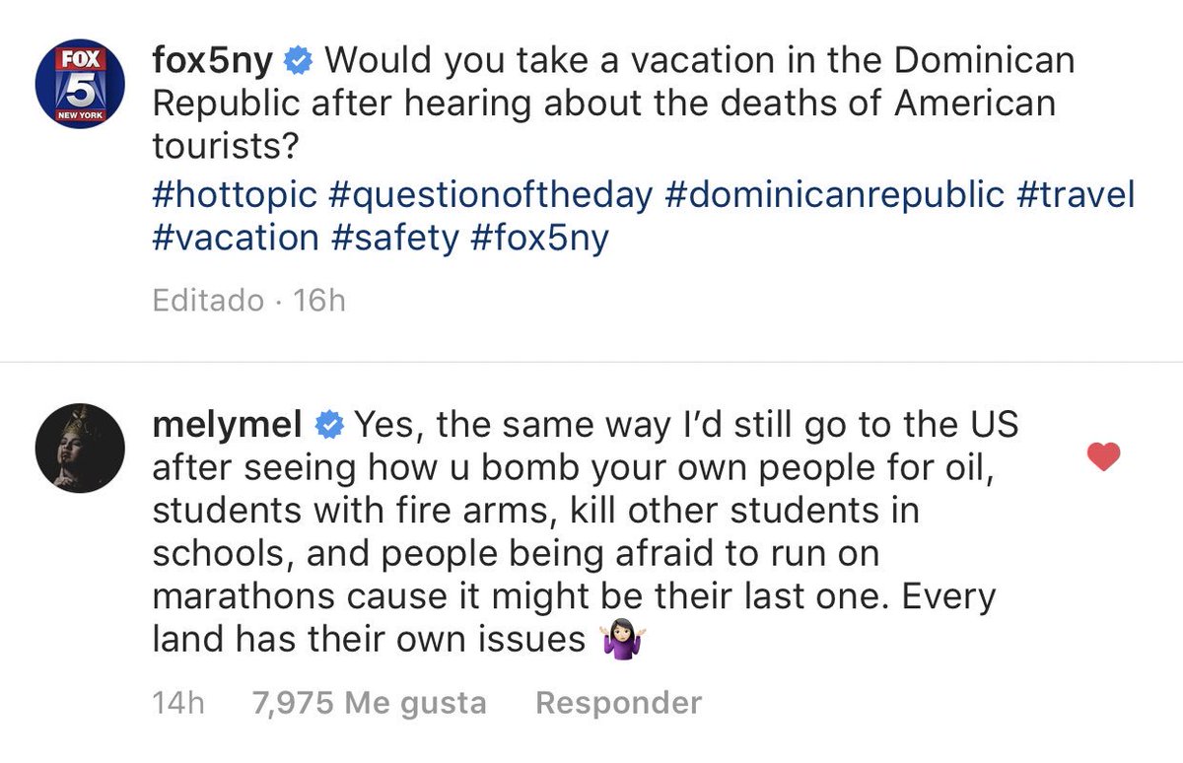The width and height of the screenshot is (1183, 763).
Task: Tap the blue verified badge beside fox5ny
Action: 299,63
